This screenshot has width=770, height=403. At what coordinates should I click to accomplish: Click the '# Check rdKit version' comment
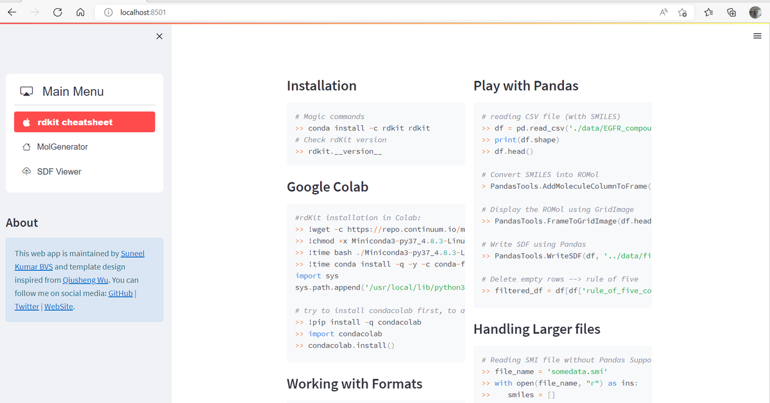click(x=341, y=140)
